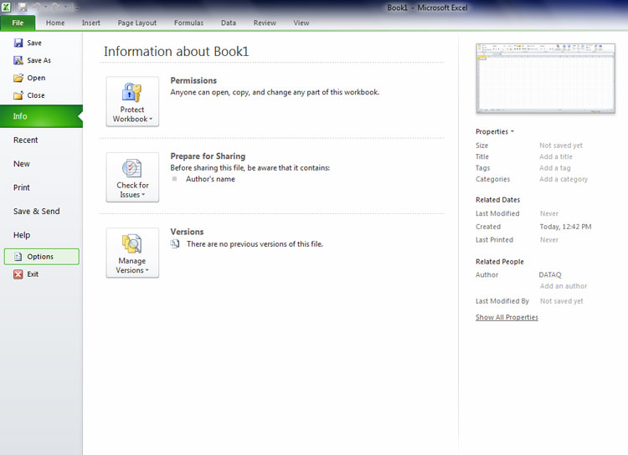
Task: Click the Options button label
Action: pos(40,257)
